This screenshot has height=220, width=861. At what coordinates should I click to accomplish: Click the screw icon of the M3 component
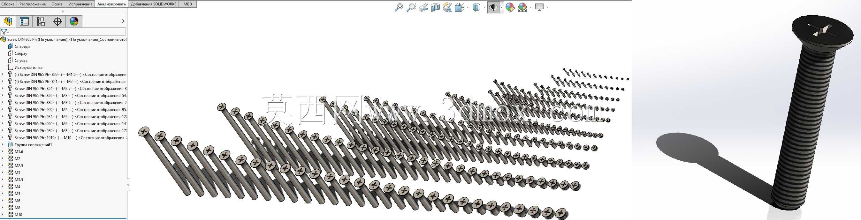(x=10, y=95)
